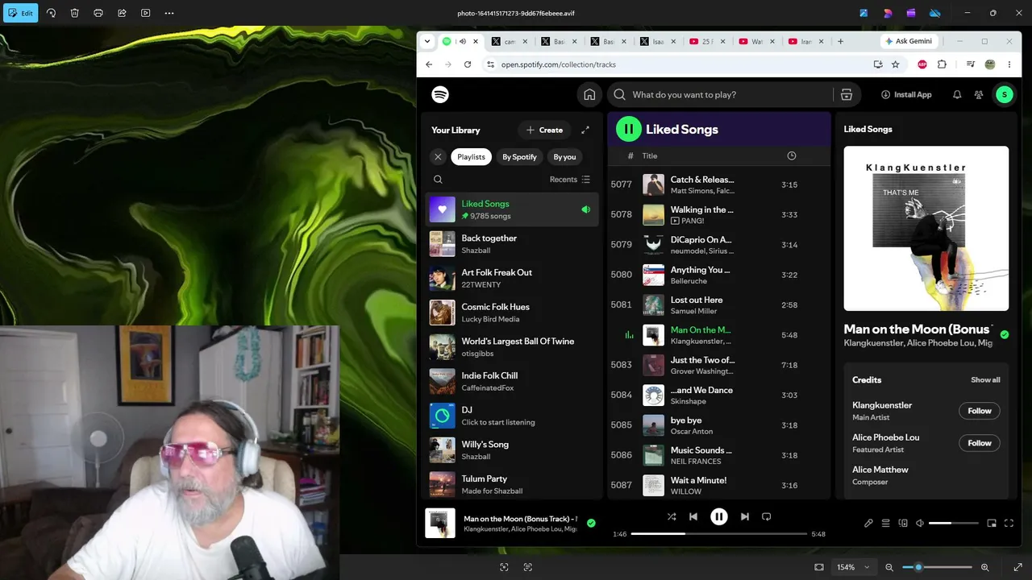Follow Alice Phoebe Lou in Credits

980,443
